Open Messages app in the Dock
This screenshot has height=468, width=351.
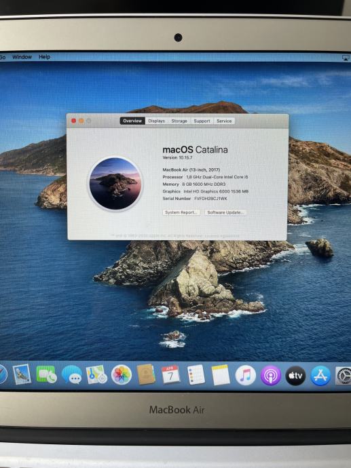(x=72, y=375)
